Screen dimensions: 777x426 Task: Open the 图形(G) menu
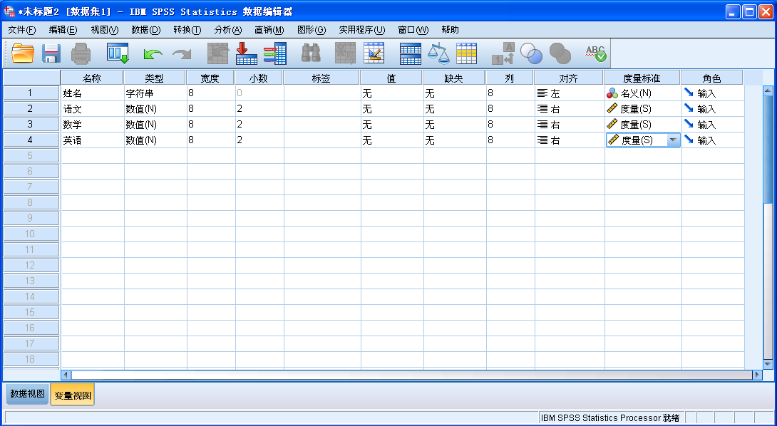312,30
